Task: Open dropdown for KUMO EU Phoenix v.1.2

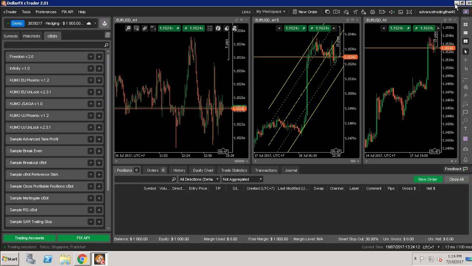Action: pyautogui.click(x=91, y=80)
